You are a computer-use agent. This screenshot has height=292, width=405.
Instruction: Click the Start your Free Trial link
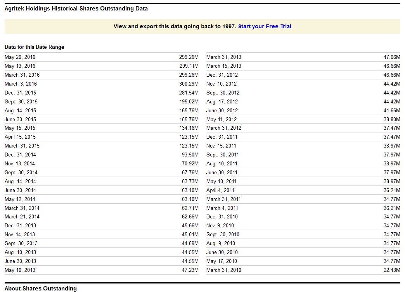click(265, 26)
